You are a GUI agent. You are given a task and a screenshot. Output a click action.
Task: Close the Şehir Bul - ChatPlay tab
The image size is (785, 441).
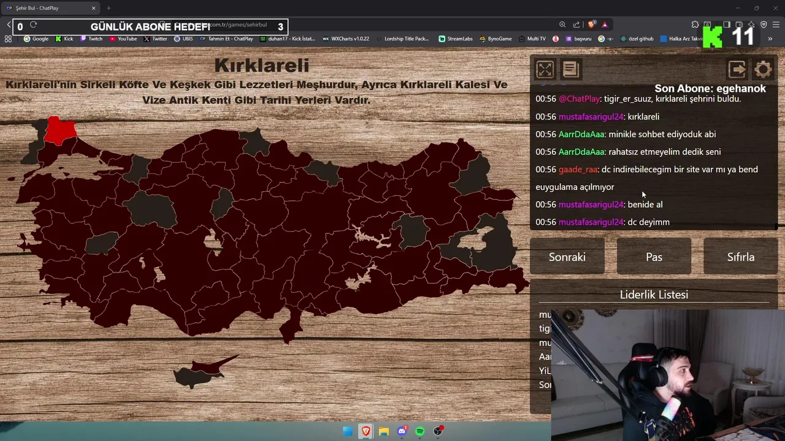tap(94, 8)
